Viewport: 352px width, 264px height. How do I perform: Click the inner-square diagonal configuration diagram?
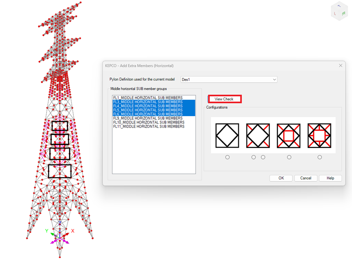(x=289, y=136)
